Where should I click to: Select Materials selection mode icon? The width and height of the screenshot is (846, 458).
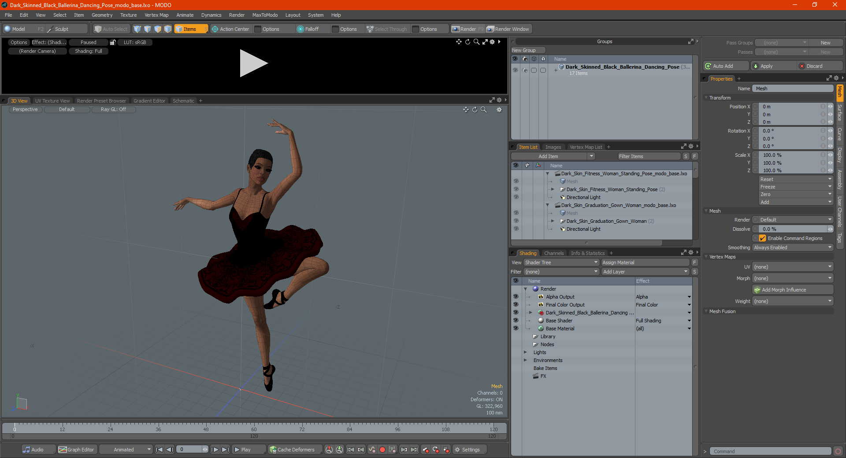tap(168, 29)
